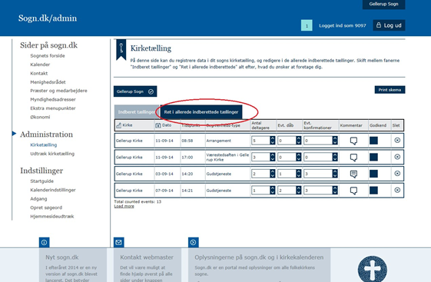
Task: Adjust Antal deltagere stepper in Værestedsaften row
Action: [x=273, y=157]
